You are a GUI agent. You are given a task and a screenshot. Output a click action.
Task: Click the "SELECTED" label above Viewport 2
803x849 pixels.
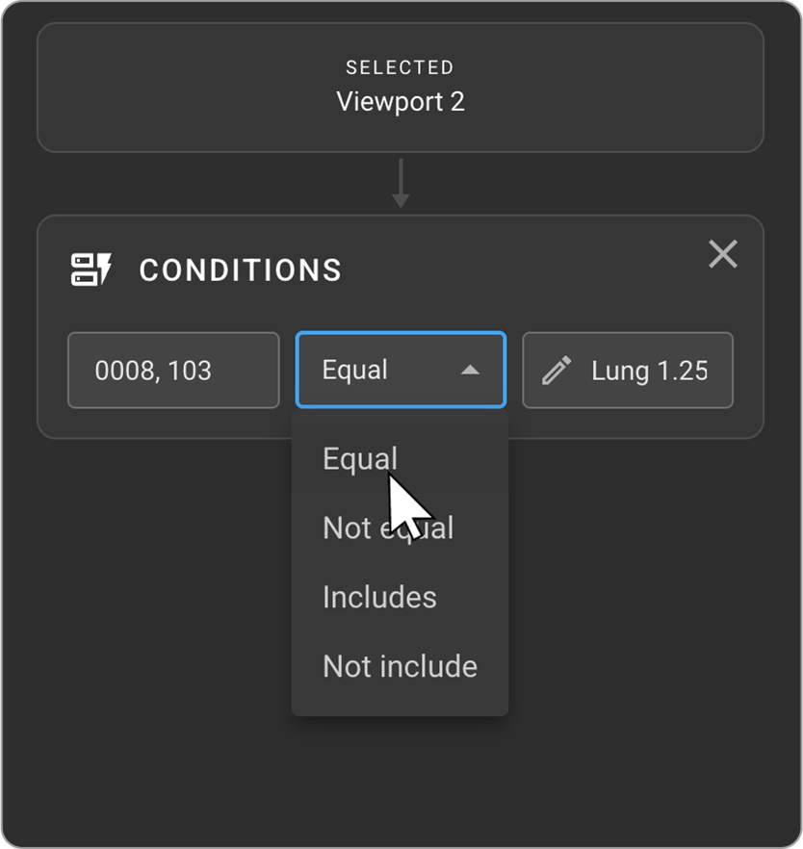pyautogui.click(x=401, y=67)
